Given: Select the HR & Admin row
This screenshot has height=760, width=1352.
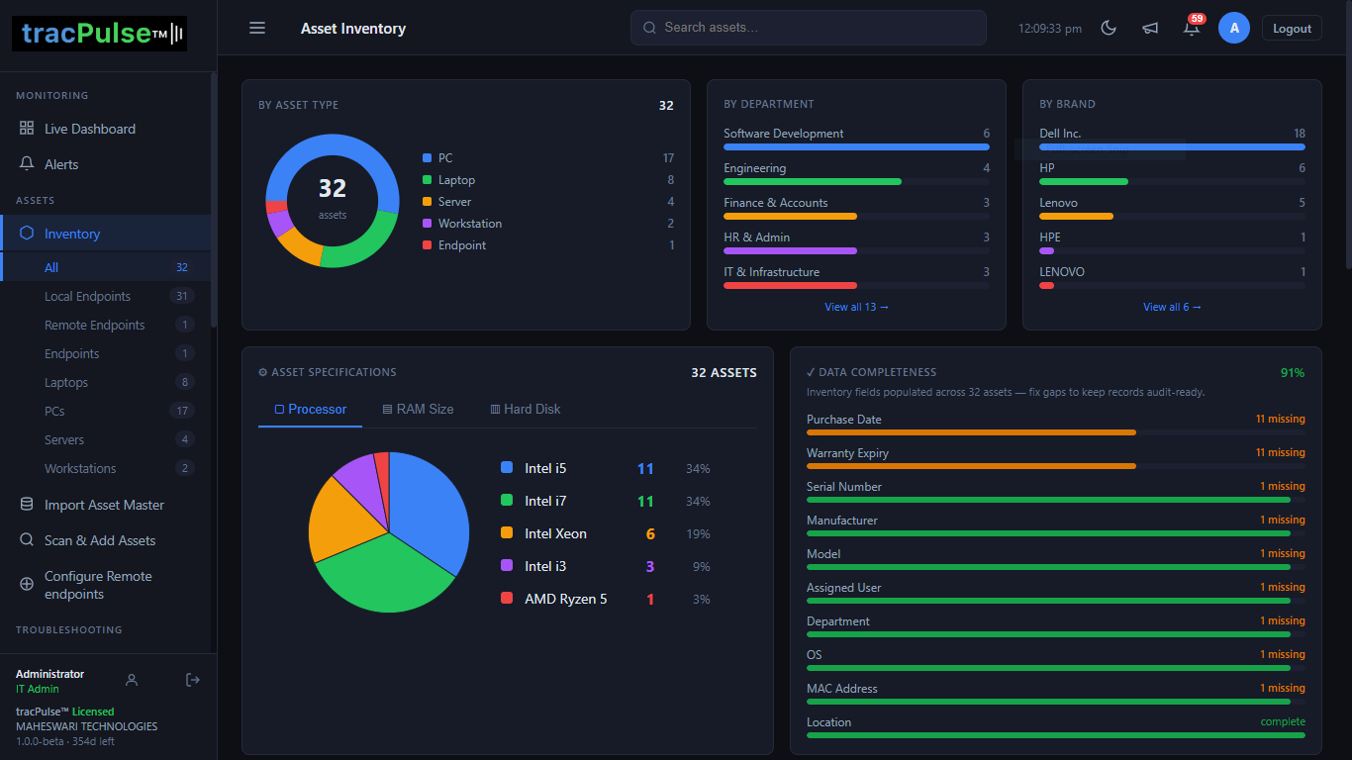Looking at the screenshot, I should 856,241.
